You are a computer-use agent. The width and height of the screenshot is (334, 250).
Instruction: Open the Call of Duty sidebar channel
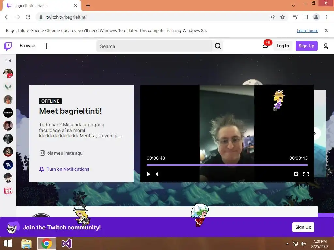8,113
